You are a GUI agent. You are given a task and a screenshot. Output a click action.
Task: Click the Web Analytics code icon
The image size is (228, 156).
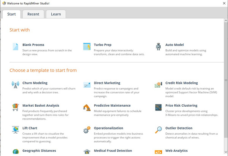158,152
